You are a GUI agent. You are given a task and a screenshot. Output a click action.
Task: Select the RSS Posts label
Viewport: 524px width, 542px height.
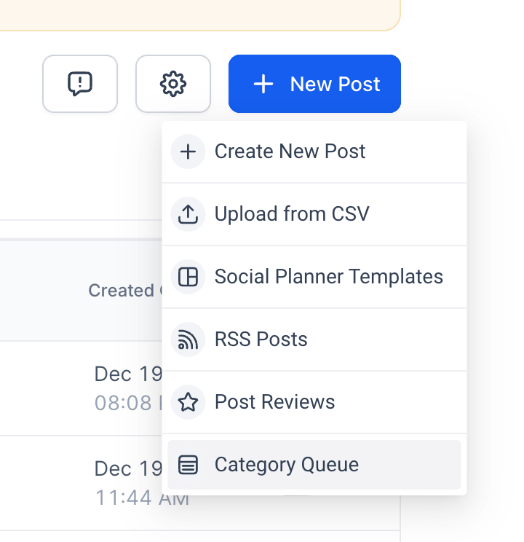point(261,339)
